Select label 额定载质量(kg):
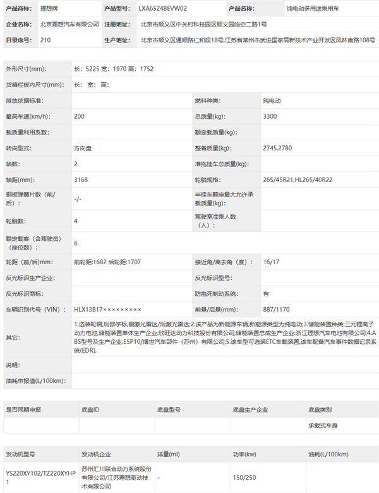 tap(216, 132)
